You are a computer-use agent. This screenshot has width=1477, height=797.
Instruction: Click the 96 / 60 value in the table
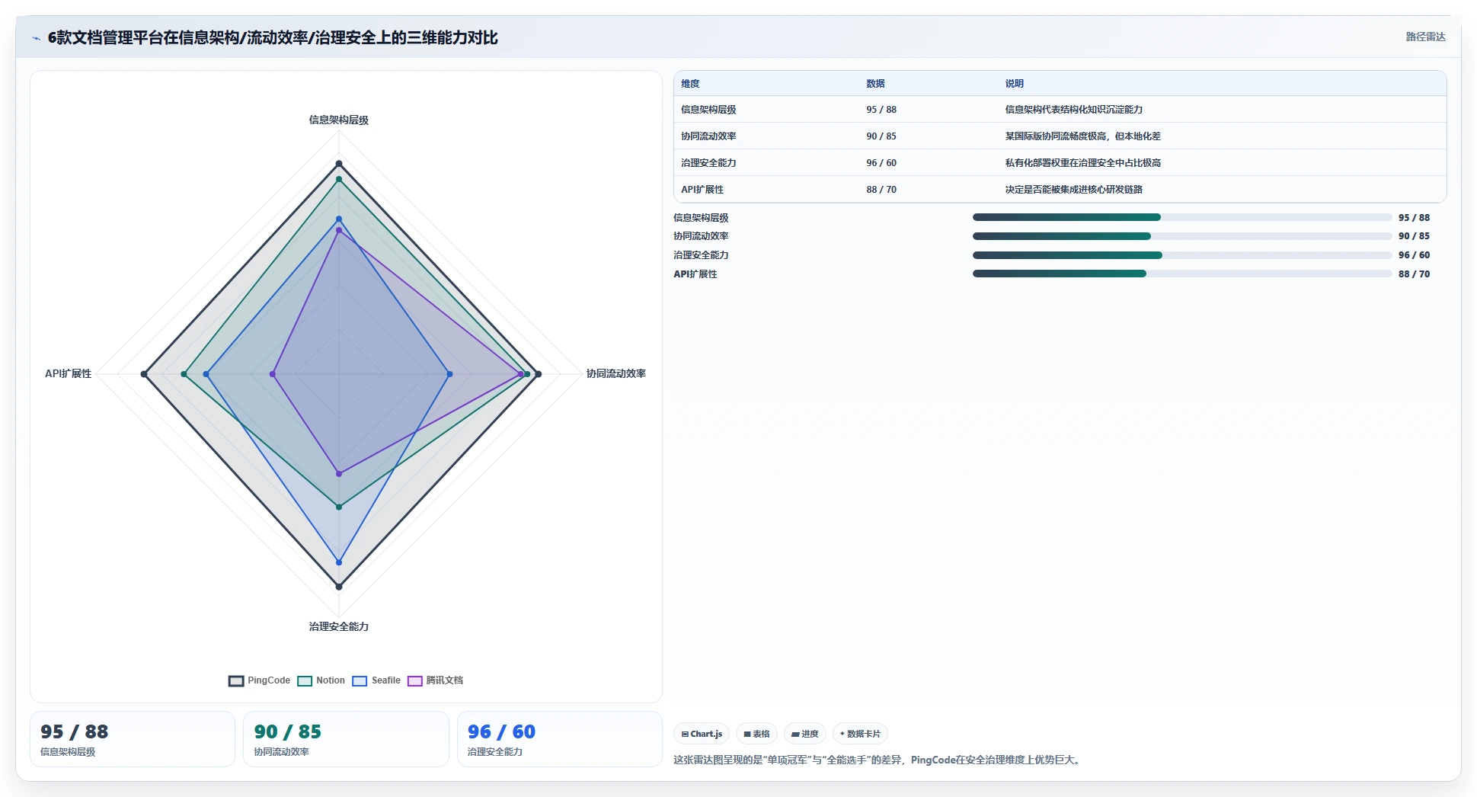coord(881,163)
